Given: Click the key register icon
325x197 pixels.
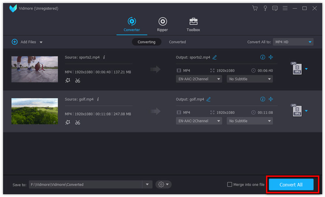Looking at the screenshot, I should point(265,8).
